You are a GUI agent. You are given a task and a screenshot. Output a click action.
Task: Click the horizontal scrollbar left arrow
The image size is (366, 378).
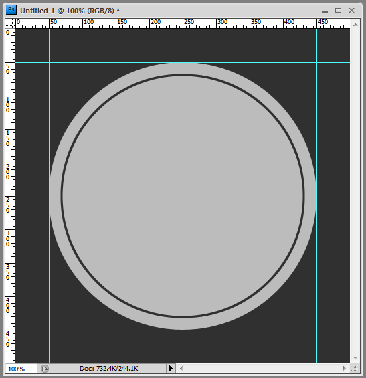coord(181,368)
